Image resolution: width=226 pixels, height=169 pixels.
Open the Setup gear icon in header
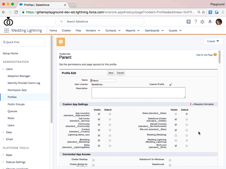point(202,22)
